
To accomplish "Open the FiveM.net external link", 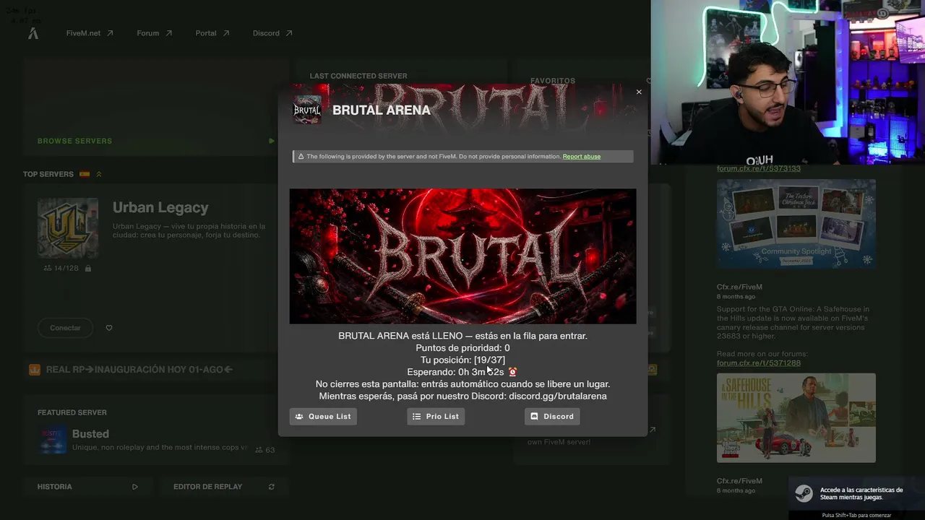I will click(x=90, y=33).
